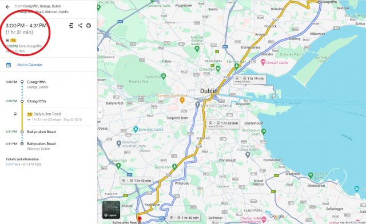The width and height of the screenshot is (366, 224).
Task: Click the Fairview Park marker
Action: click(236, 66)
